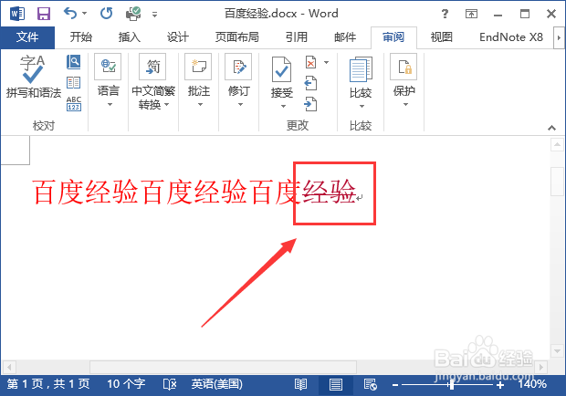Open word count via 10 个字
Image resolution: width=566 pixels, height=396 pixels.
126,384
